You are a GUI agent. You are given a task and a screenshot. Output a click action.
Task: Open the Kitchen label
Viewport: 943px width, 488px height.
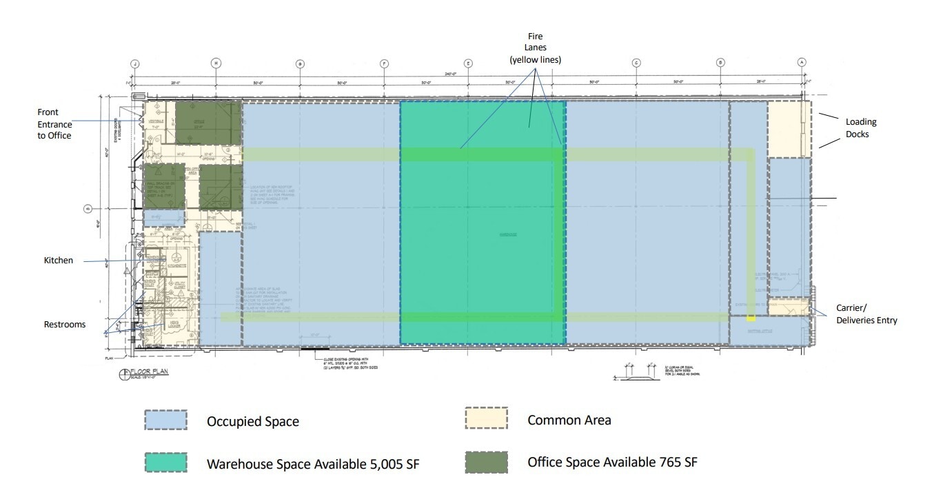(x=59, y=261)
